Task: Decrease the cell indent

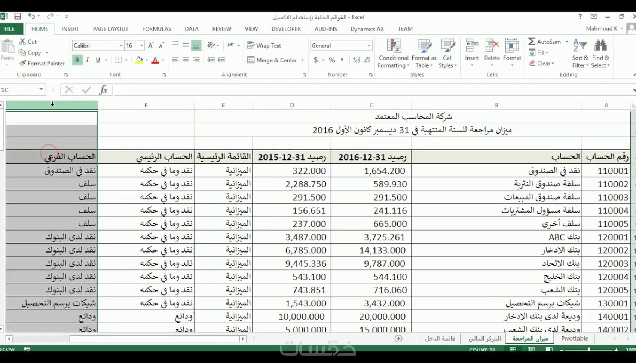Action: pyautogui.click(x=211, y=60)
